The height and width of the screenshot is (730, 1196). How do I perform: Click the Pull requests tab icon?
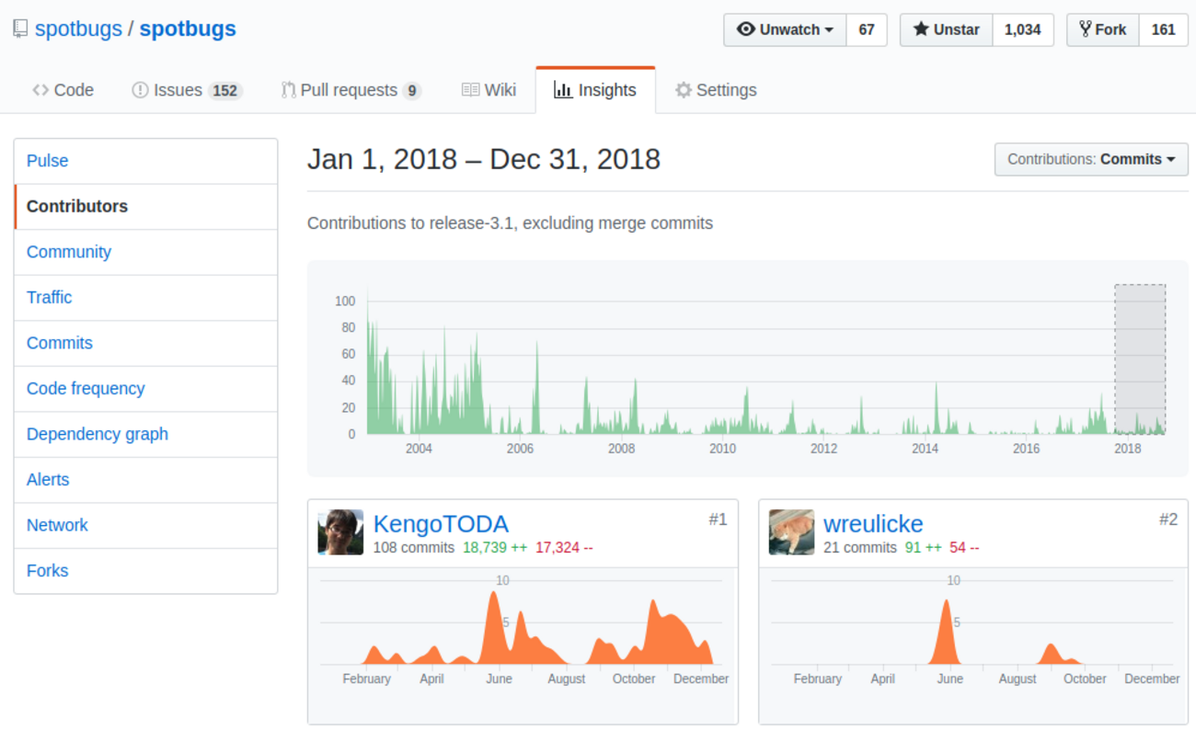[x=288, y=90]
